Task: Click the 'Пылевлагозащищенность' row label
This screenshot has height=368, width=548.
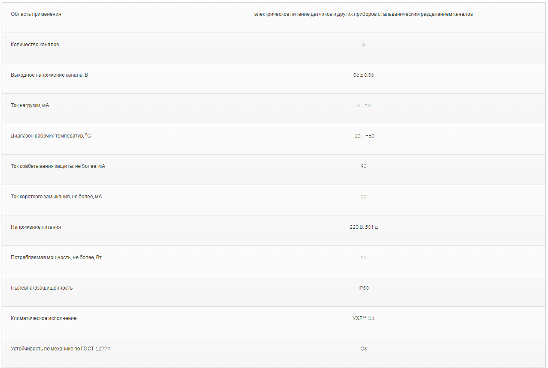Action: pos(42,288)
